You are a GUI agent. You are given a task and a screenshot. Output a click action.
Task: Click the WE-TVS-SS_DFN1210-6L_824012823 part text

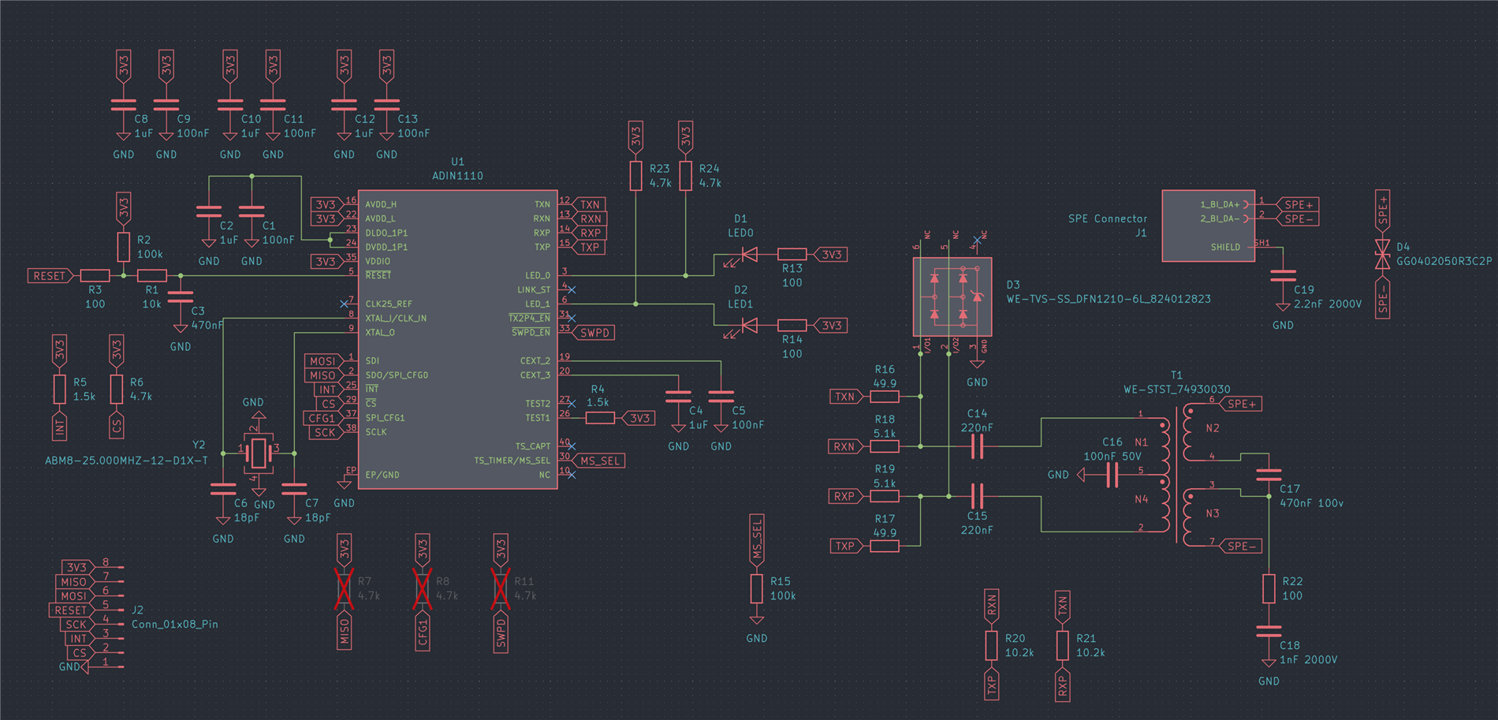coord(1109,299)
